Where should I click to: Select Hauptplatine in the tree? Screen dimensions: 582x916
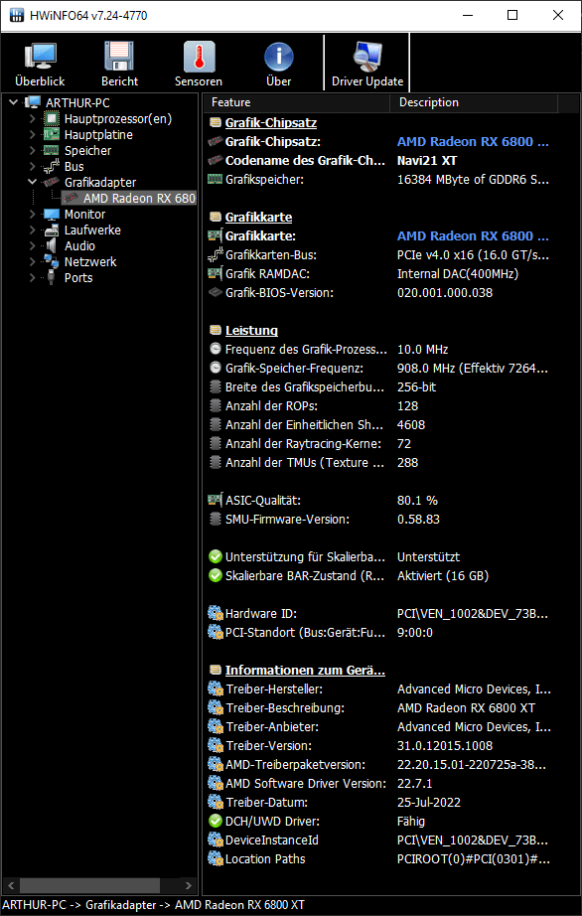pos(98,135)
